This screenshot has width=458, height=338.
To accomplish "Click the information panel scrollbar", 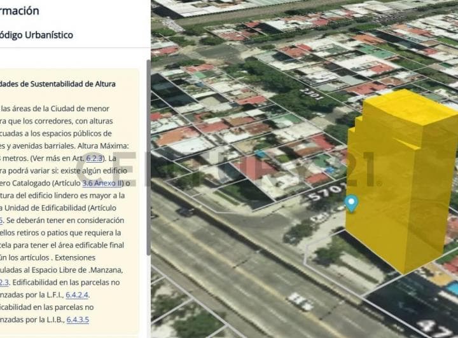I will click(148, 158).
